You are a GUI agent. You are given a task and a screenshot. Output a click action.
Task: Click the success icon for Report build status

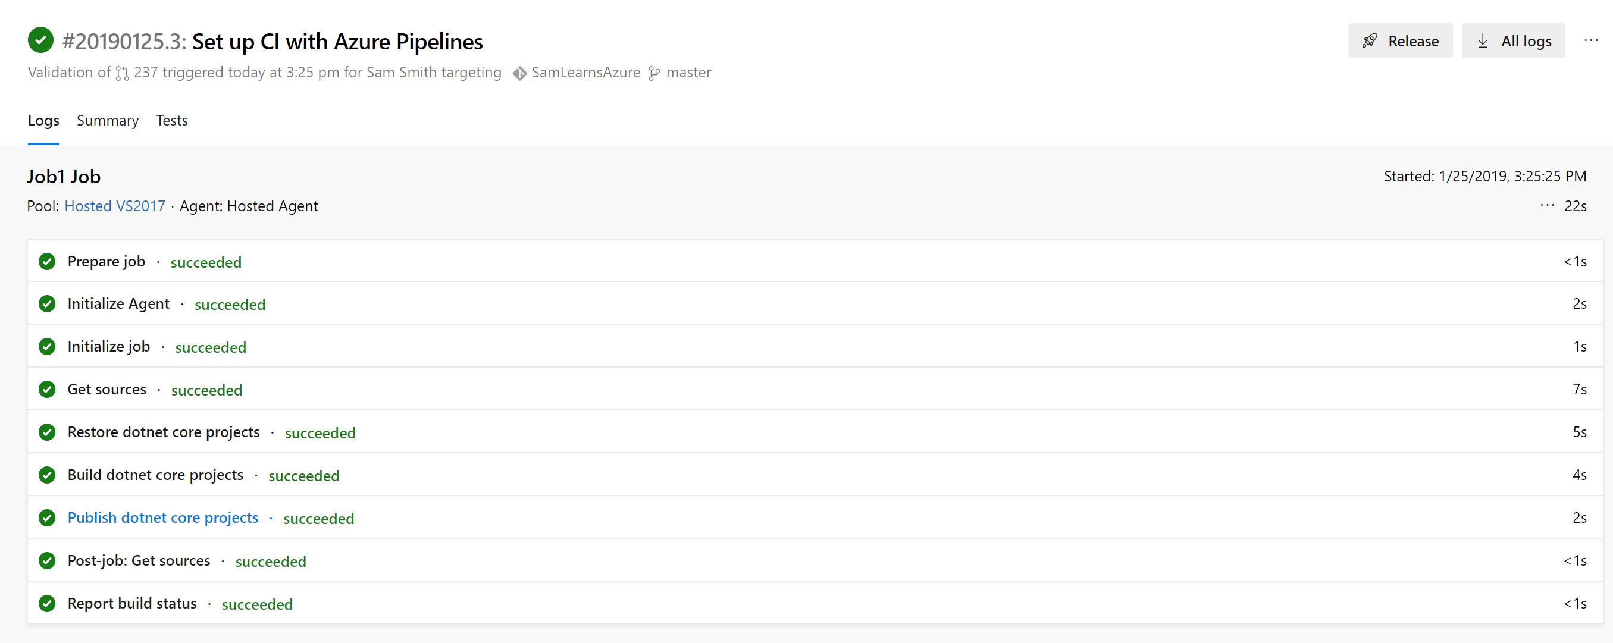[47, 604]
